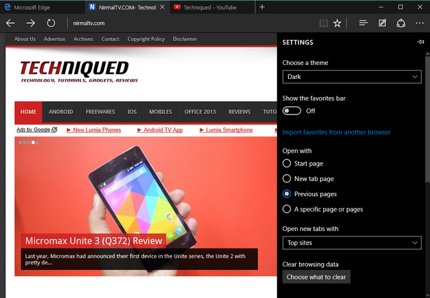The image size is (430, 298).
Task: Open the Open new tabs with dropdown
Action: 352,243
